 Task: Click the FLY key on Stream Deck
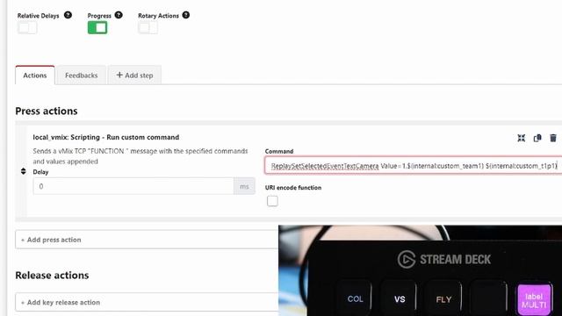(x=443, y=298)
